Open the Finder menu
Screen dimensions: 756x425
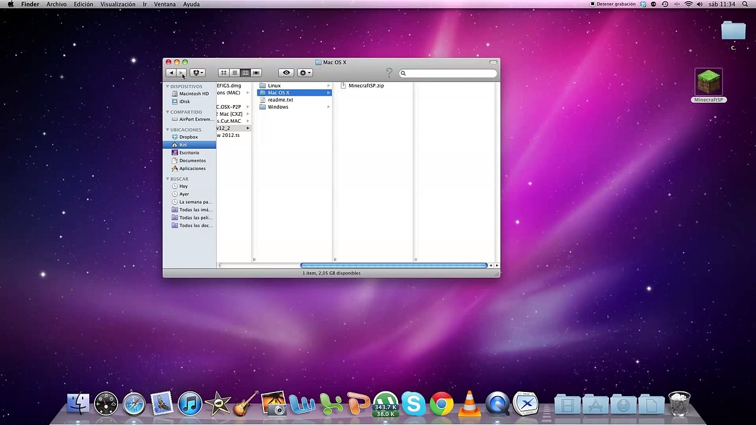coord(30,4)
